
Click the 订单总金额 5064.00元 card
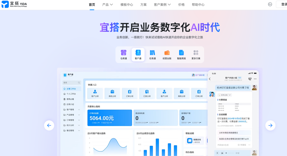110,118
